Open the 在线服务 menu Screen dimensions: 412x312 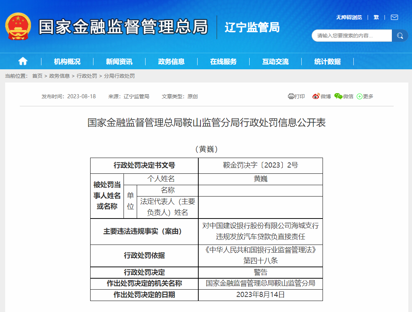pyautogui.click(x=223, y=62)
